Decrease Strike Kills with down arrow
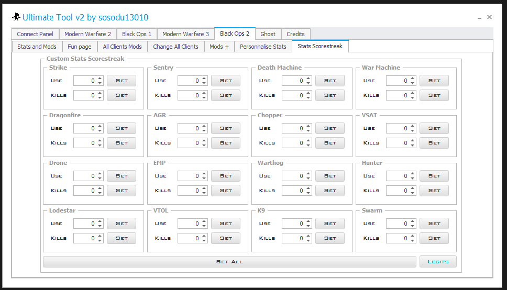507x290 pixels. pyautogui.click(x=100, y=98)
